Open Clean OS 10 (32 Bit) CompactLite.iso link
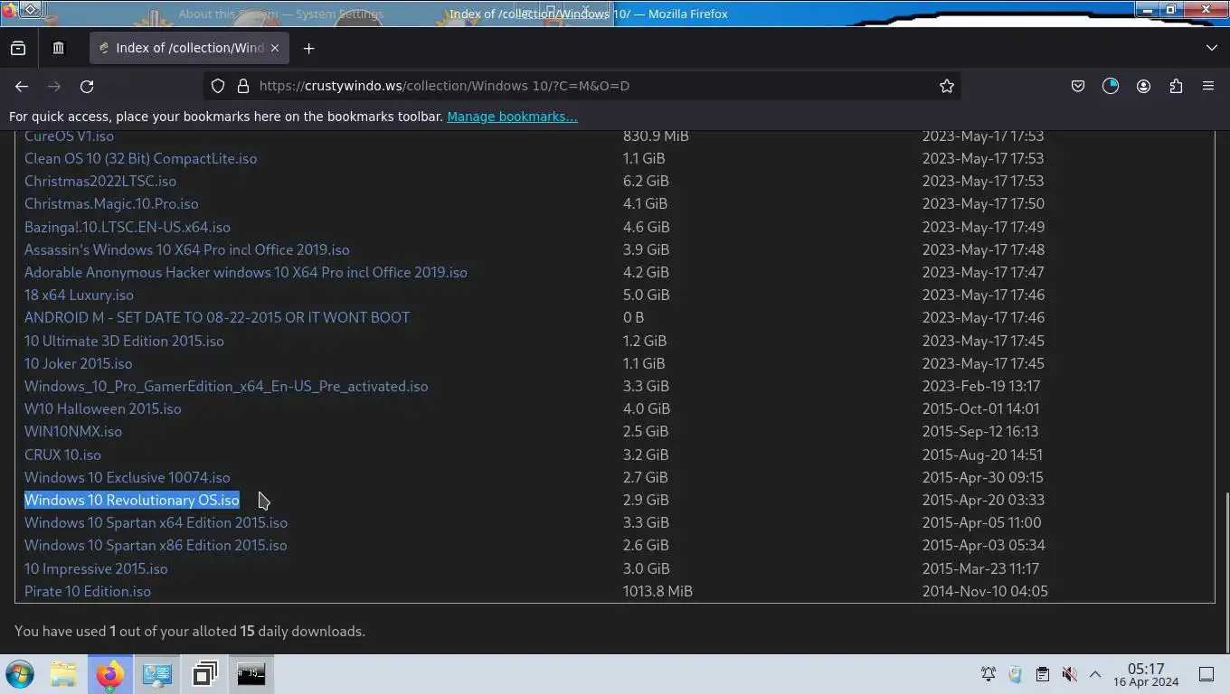1230x694 pixels. (140, 158)
